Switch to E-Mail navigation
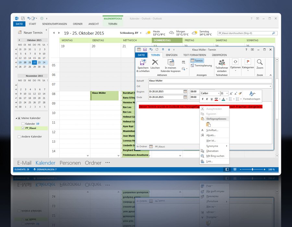 [24, 163]
